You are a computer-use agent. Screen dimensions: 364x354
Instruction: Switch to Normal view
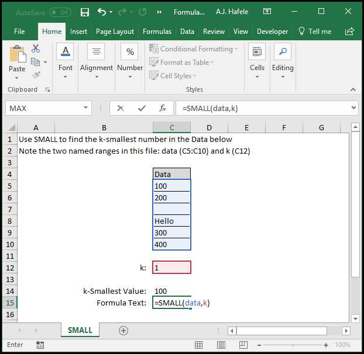(x=198, y=345)
